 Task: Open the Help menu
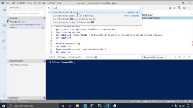(59, 3)
